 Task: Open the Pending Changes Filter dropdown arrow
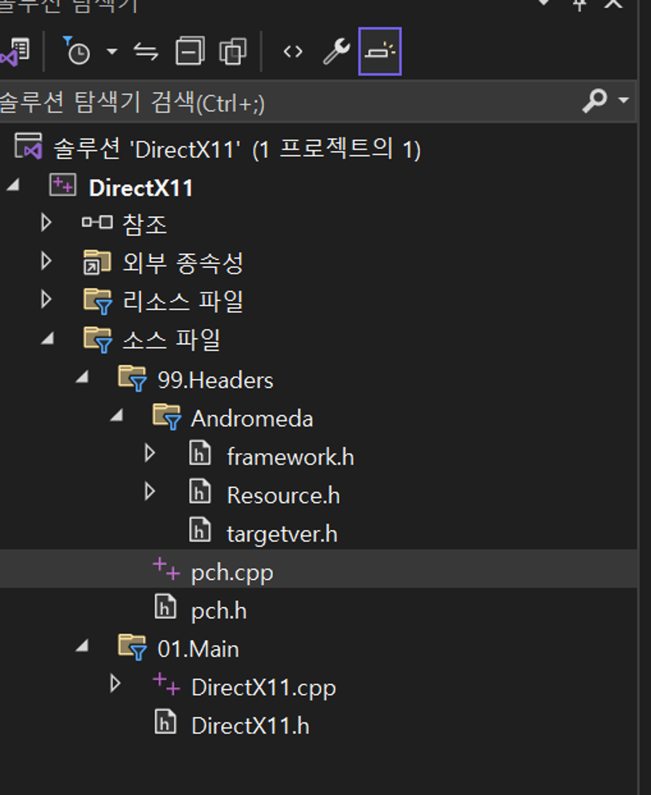[x=112, y=51]
